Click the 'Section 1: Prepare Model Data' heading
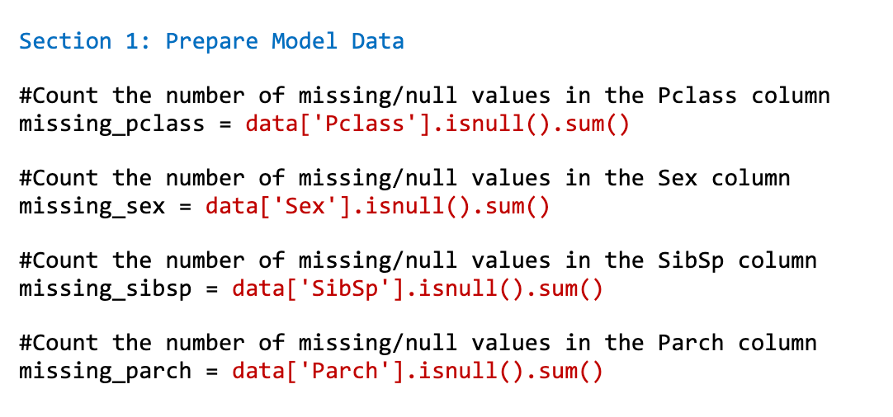The width and height of the screenshot is (893, 417). (x=211, y=41)
